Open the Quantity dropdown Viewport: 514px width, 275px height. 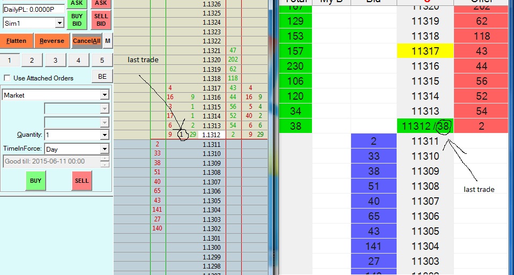point(105,135)
